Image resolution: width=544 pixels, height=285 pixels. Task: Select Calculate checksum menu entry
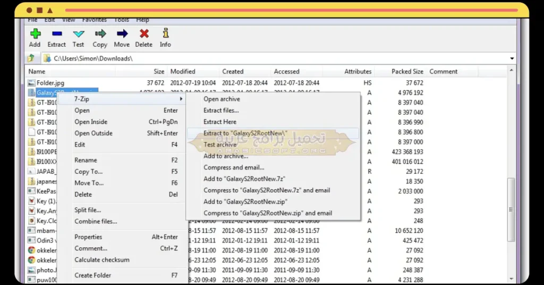pyautogui.click(x=122, y=259)
